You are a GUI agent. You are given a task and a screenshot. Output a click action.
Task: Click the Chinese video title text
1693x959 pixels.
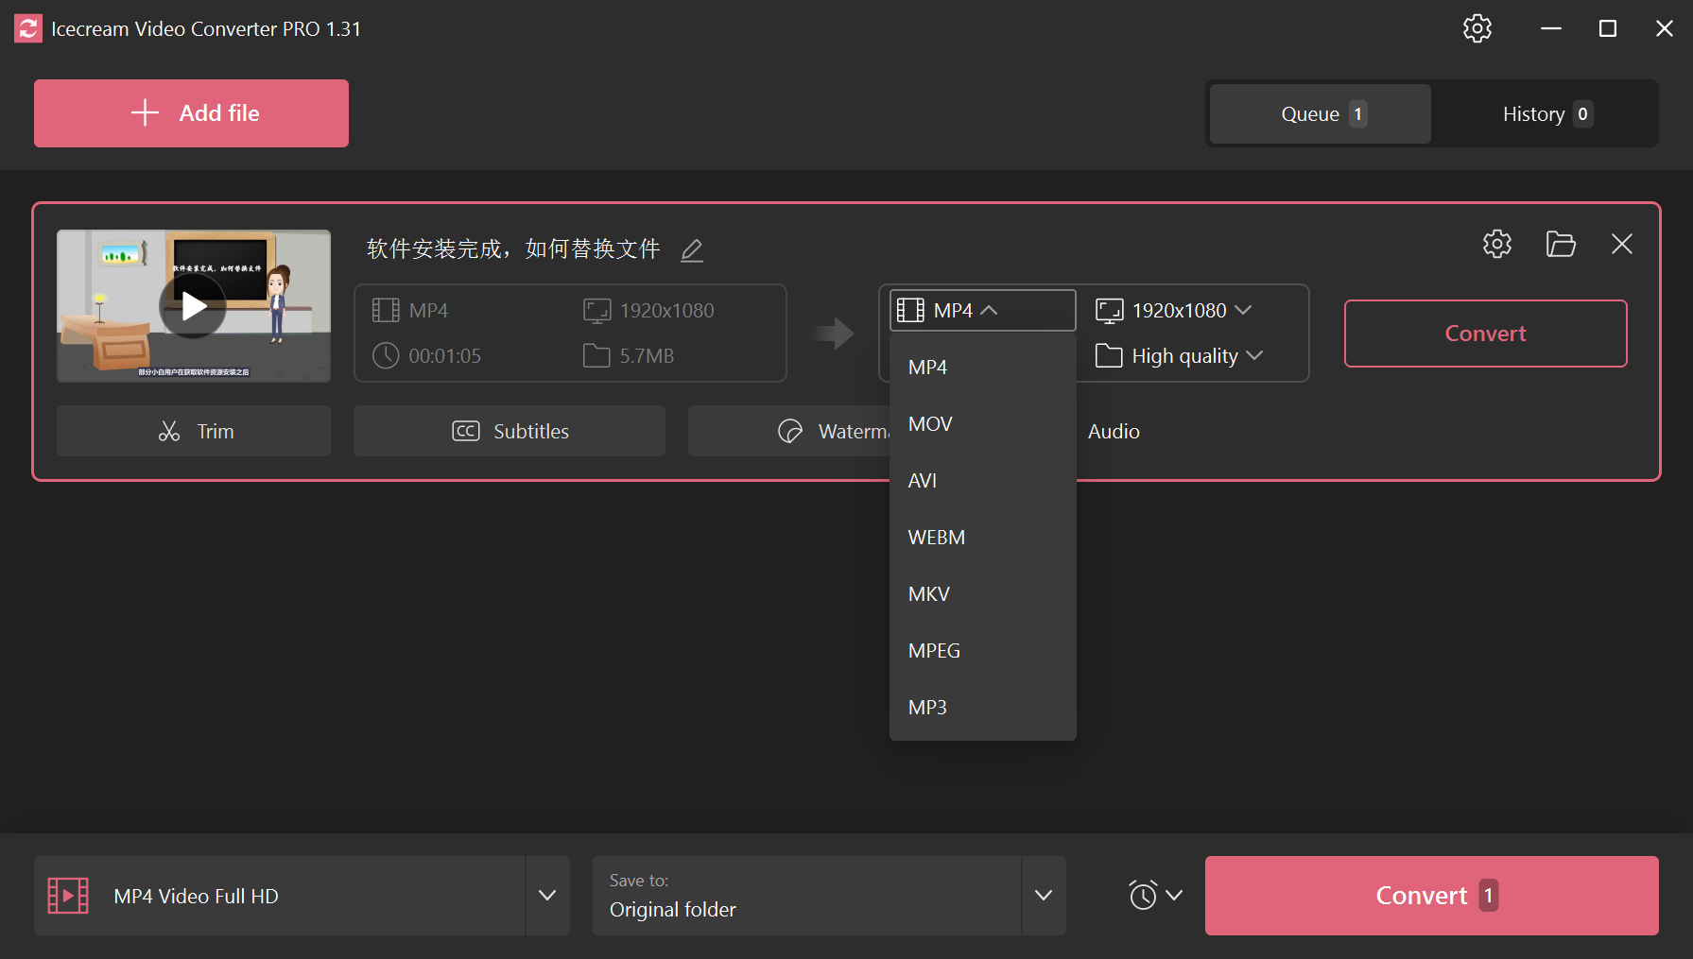[x=513, y=248]
